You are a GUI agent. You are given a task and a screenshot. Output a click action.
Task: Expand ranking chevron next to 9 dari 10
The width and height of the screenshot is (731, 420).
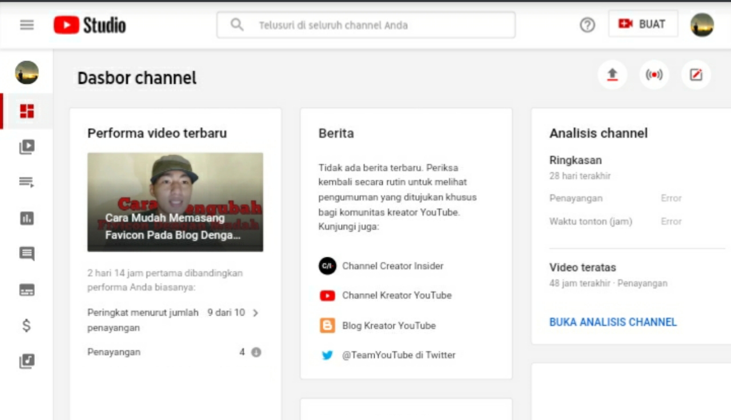255,313
